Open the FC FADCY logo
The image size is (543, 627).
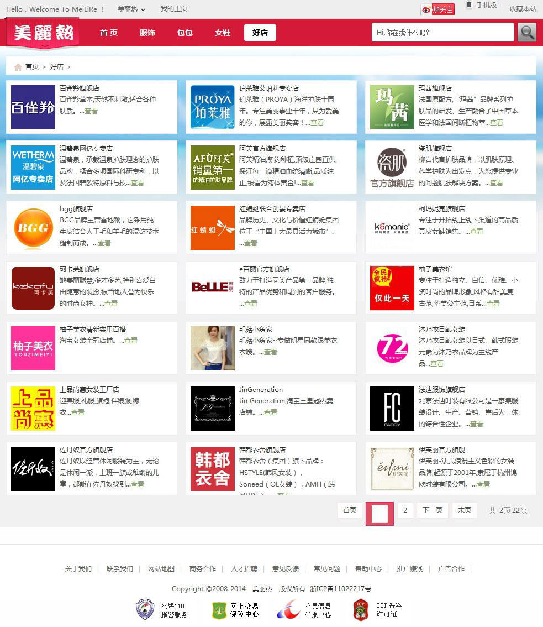(392, 409)
